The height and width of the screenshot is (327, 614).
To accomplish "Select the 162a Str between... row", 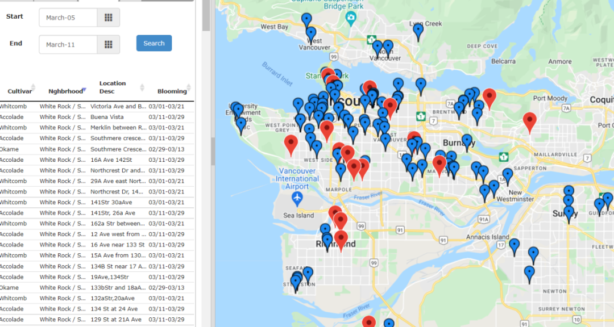I will 97,224.
